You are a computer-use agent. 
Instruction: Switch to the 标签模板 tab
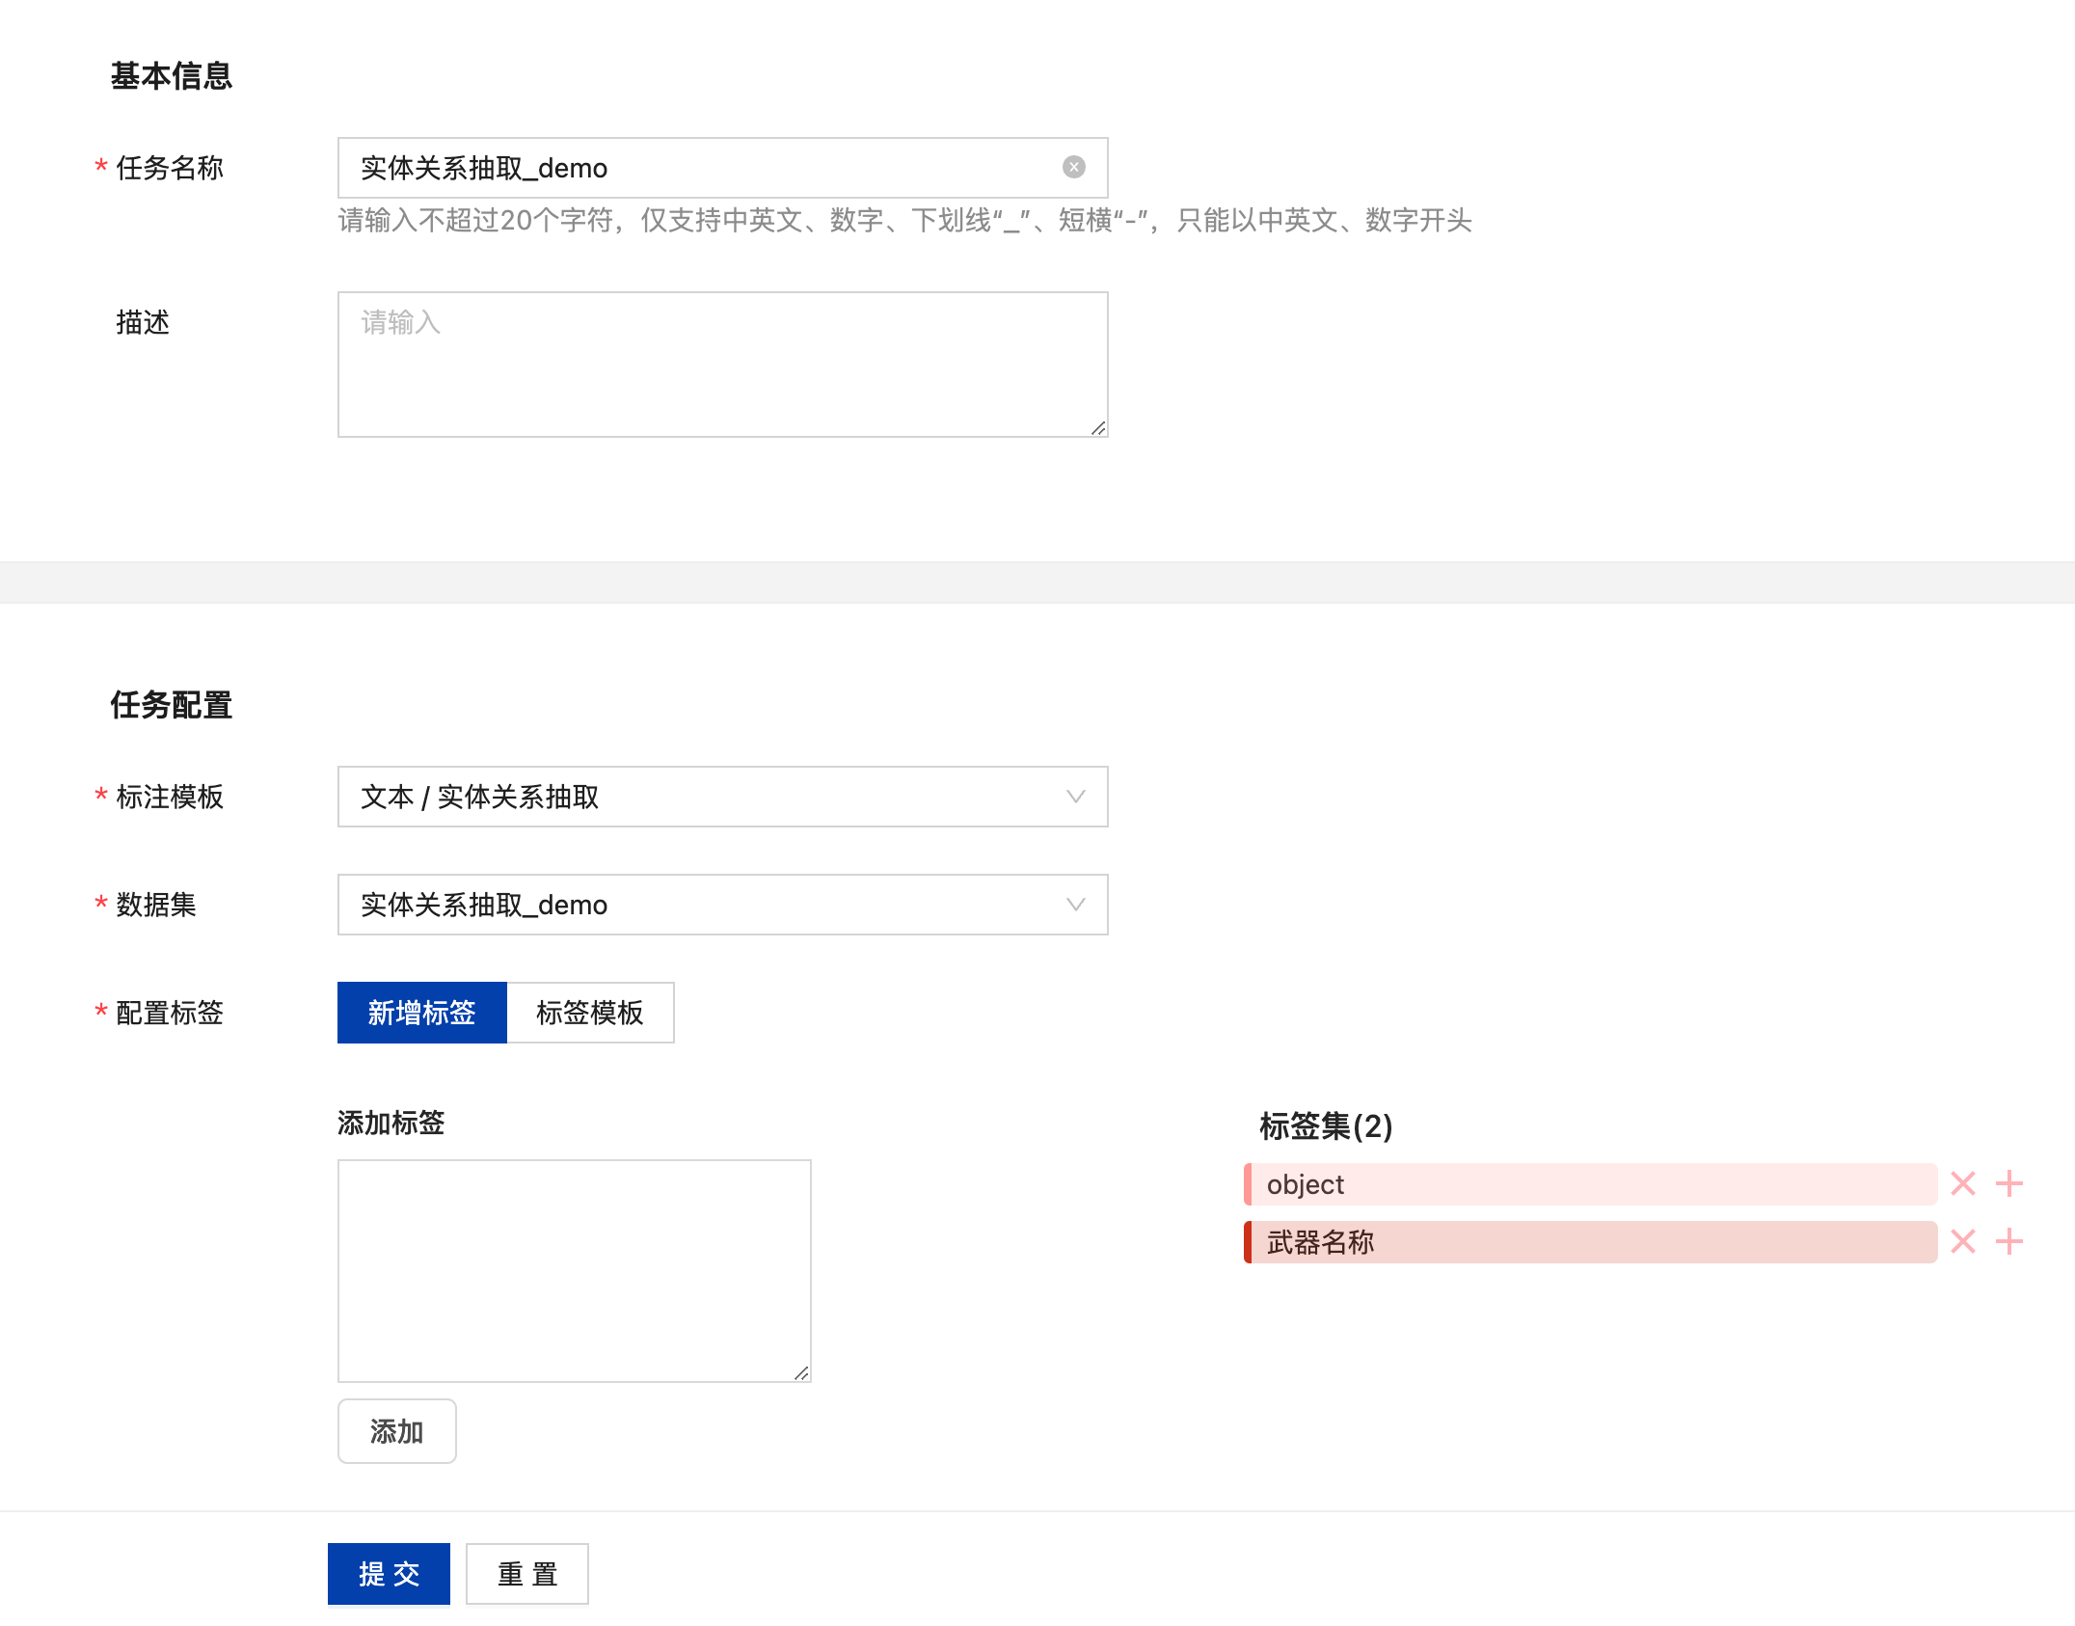click(590, 1013)
